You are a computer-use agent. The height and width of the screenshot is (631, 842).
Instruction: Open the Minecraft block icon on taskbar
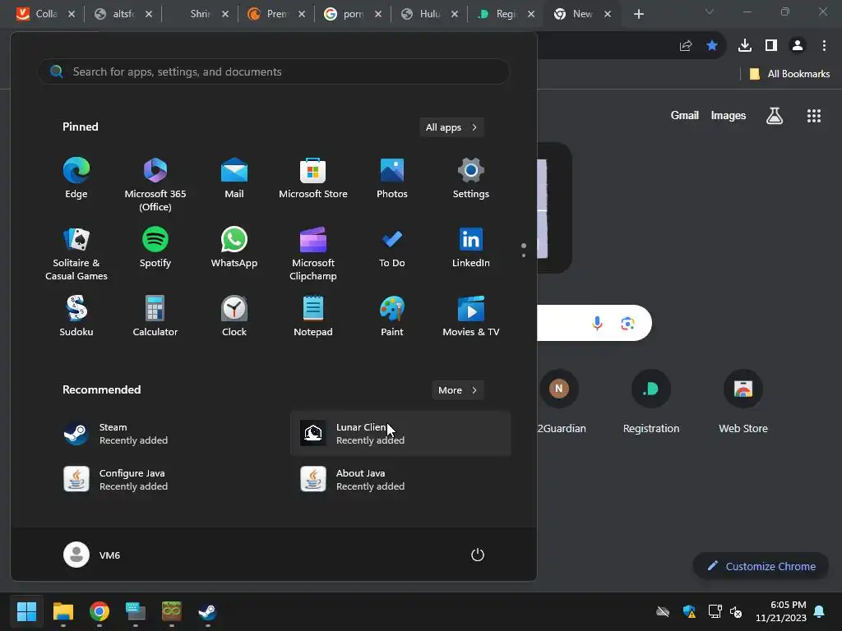coord(172,611)
